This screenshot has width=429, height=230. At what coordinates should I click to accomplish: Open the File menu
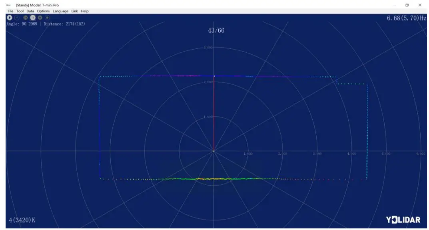click(10, 11)
